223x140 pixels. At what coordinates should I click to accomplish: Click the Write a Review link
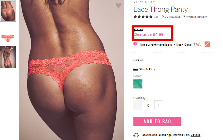[x=196, y=17]
